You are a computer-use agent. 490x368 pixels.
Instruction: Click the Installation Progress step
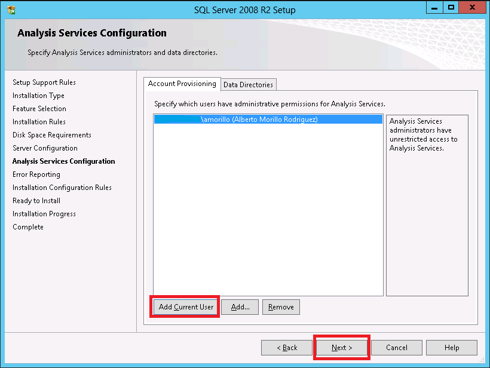click(x=44, y=214)
